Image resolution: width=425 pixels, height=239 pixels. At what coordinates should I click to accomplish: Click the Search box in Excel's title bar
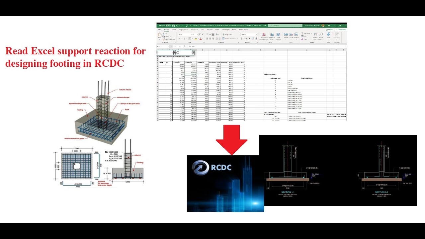285,26
